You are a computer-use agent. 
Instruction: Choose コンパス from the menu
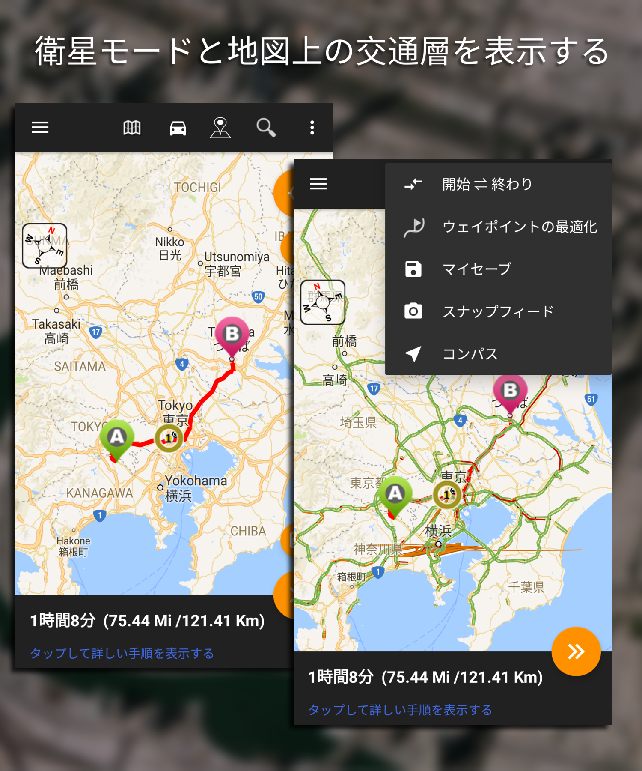pos(498,353)
